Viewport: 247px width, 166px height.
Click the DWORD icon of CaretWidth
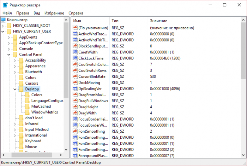[x=75, y=52]
